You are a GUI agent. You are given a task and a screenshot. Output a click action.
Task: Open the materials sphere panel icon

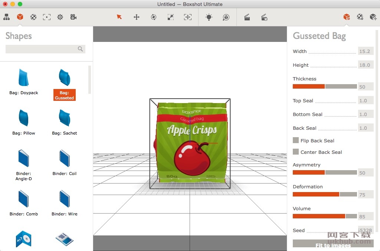tap(33, 17)
